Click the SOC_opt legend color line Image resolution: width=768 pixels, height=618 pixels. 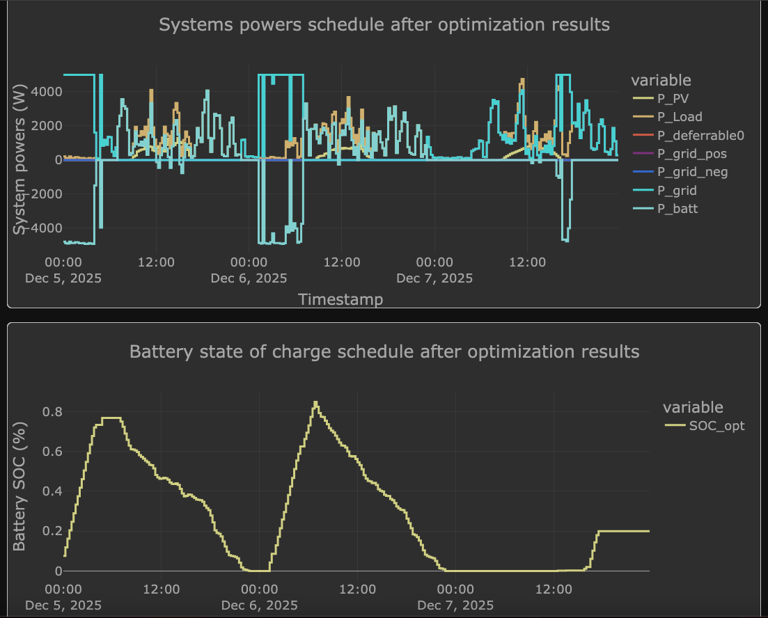[x=675, y=425]
